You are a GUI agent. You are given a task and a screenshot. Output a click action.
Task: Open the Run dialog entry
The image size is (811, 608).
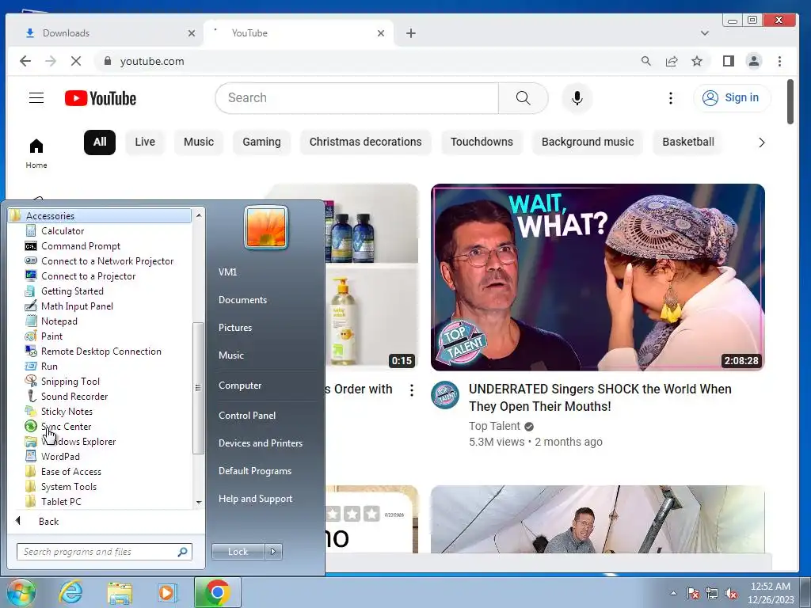click(x=49, y=366)
